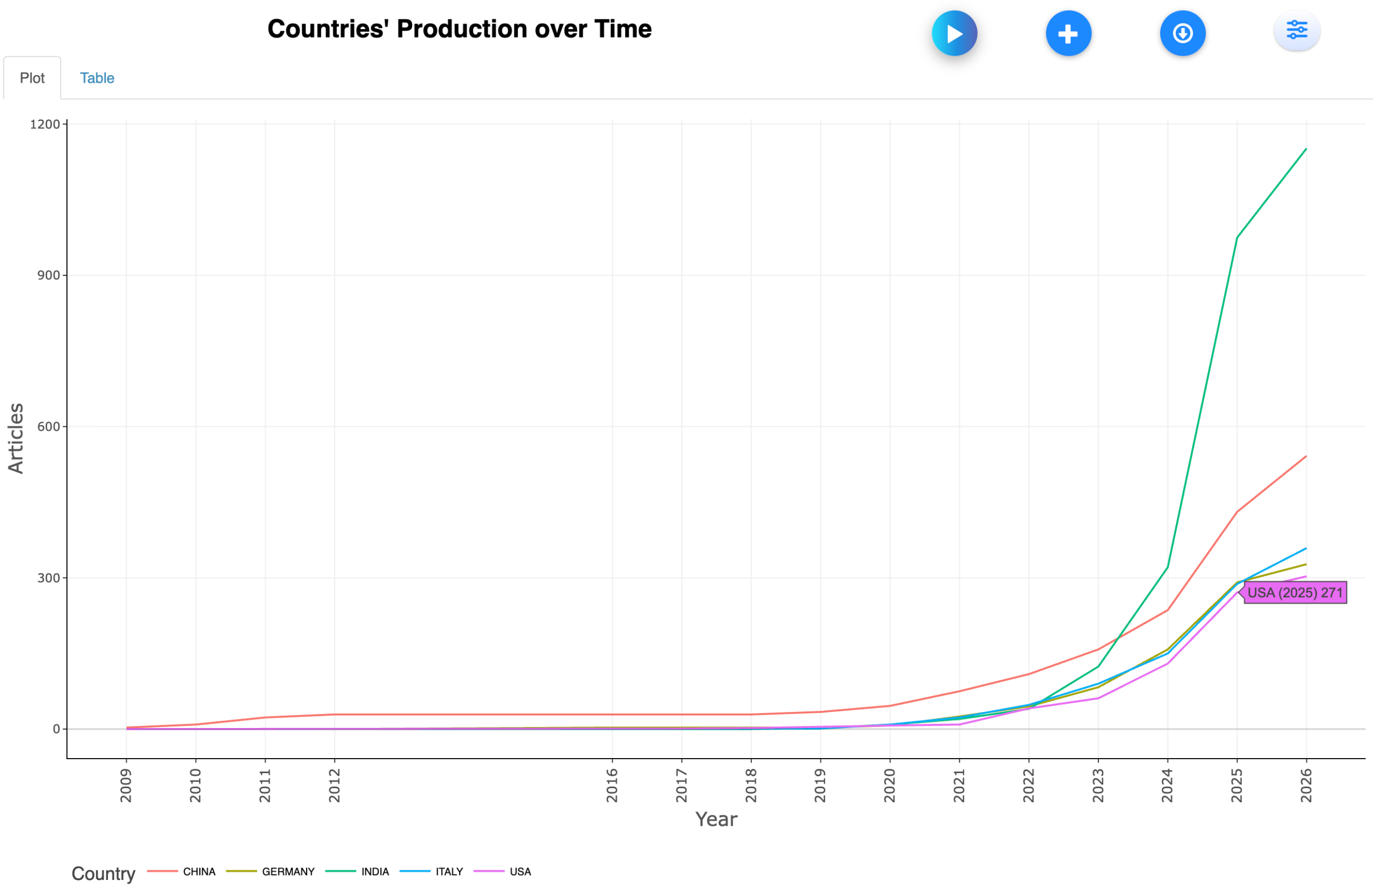
Task: Toggle CHINA series in legend
Action: coord(199,871)
